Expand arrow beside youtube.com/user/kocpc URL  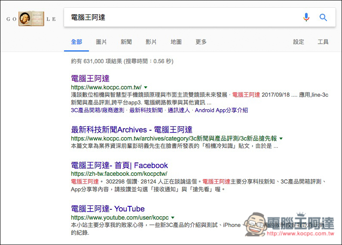[173, 218]
